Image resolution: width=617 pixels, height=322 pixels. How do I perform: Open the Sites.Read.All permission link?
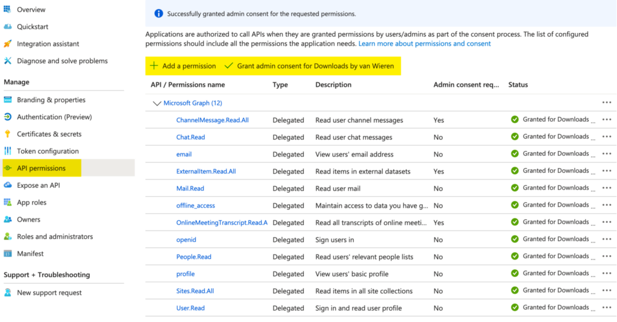click(195, 291)
